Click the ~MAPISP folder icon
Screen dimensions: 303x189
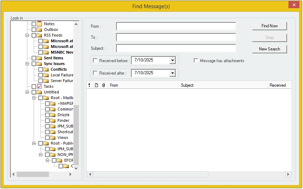53,103
